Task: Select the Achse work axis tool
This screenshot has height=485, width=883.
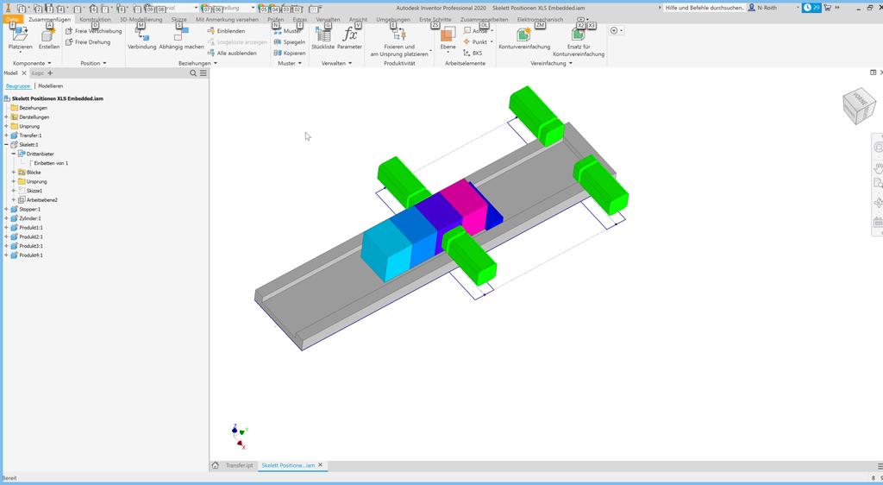Action: click(x=475, y=31)
